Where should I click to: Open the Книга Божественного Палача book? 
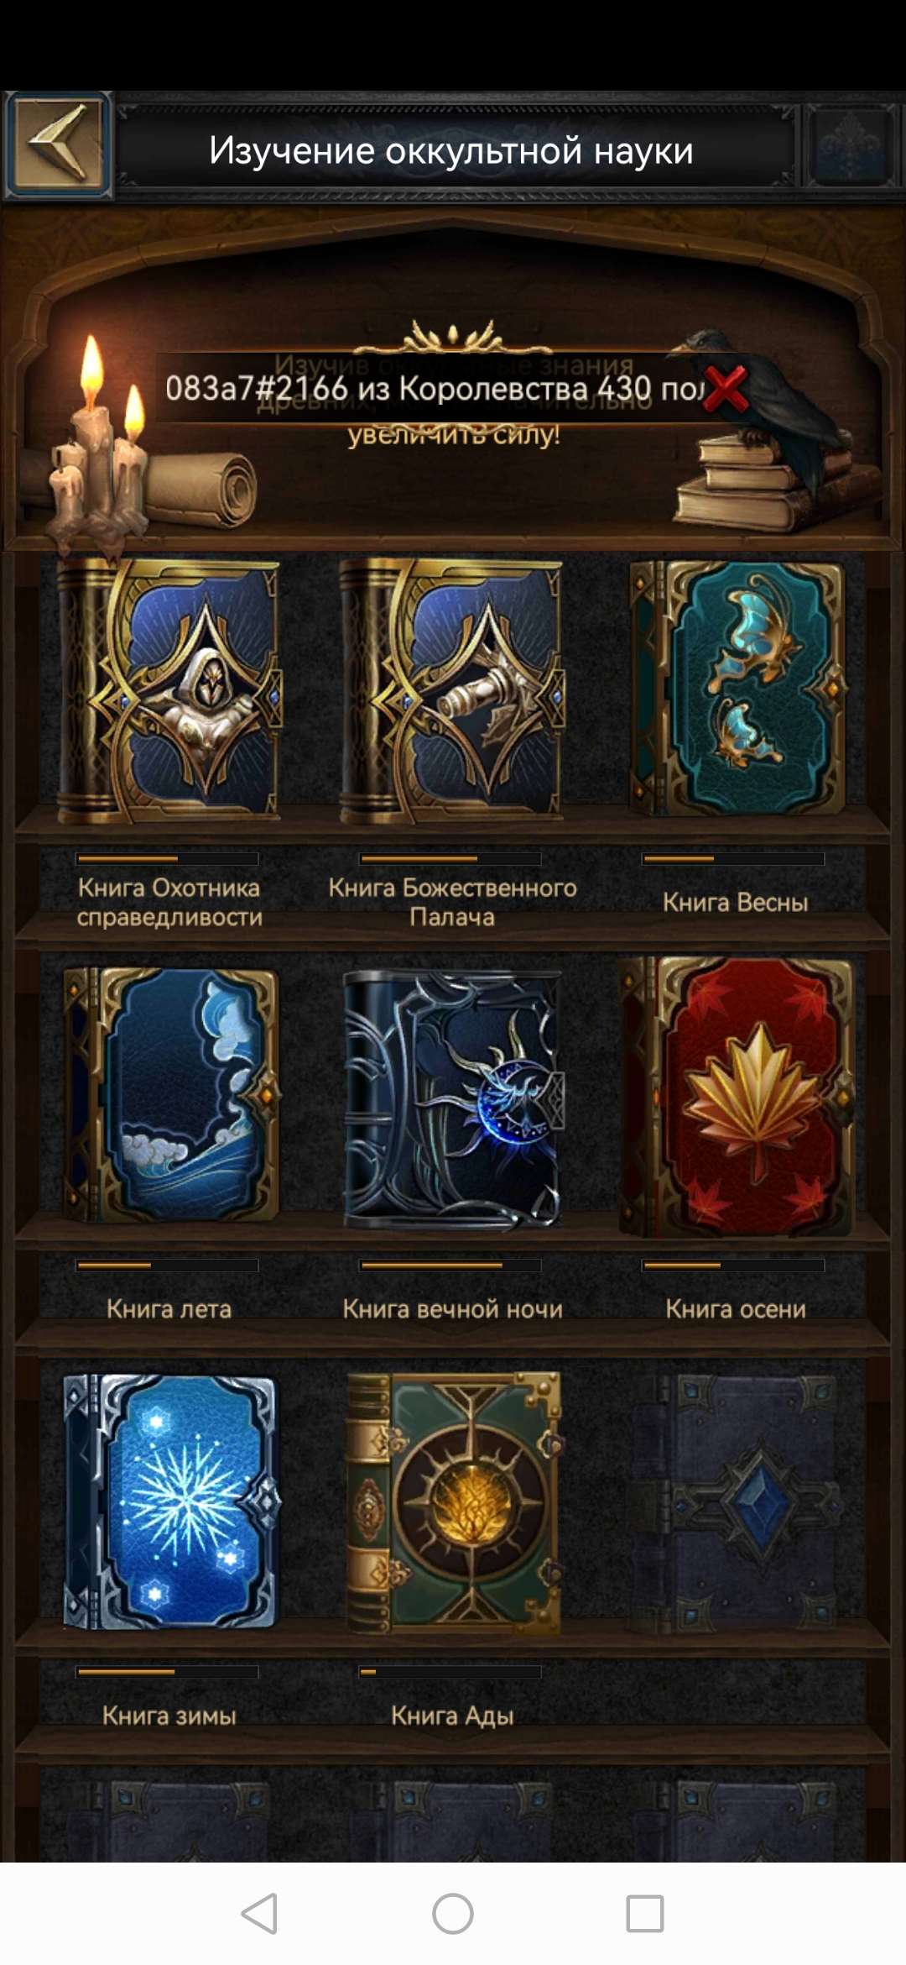(450, 691)
